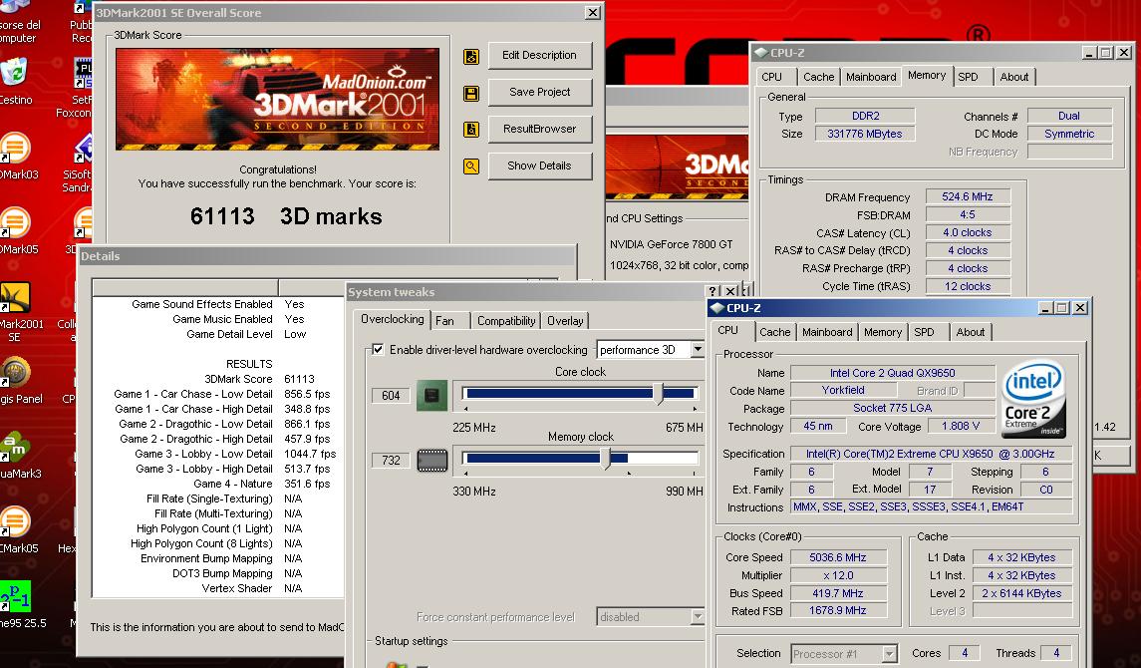
Task: Click the memory chip icon
Action: [x=431, y=461]
